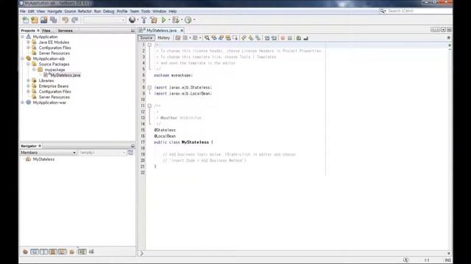
Task: Open the Navigate menu
Action: click(x=54, y=11)
